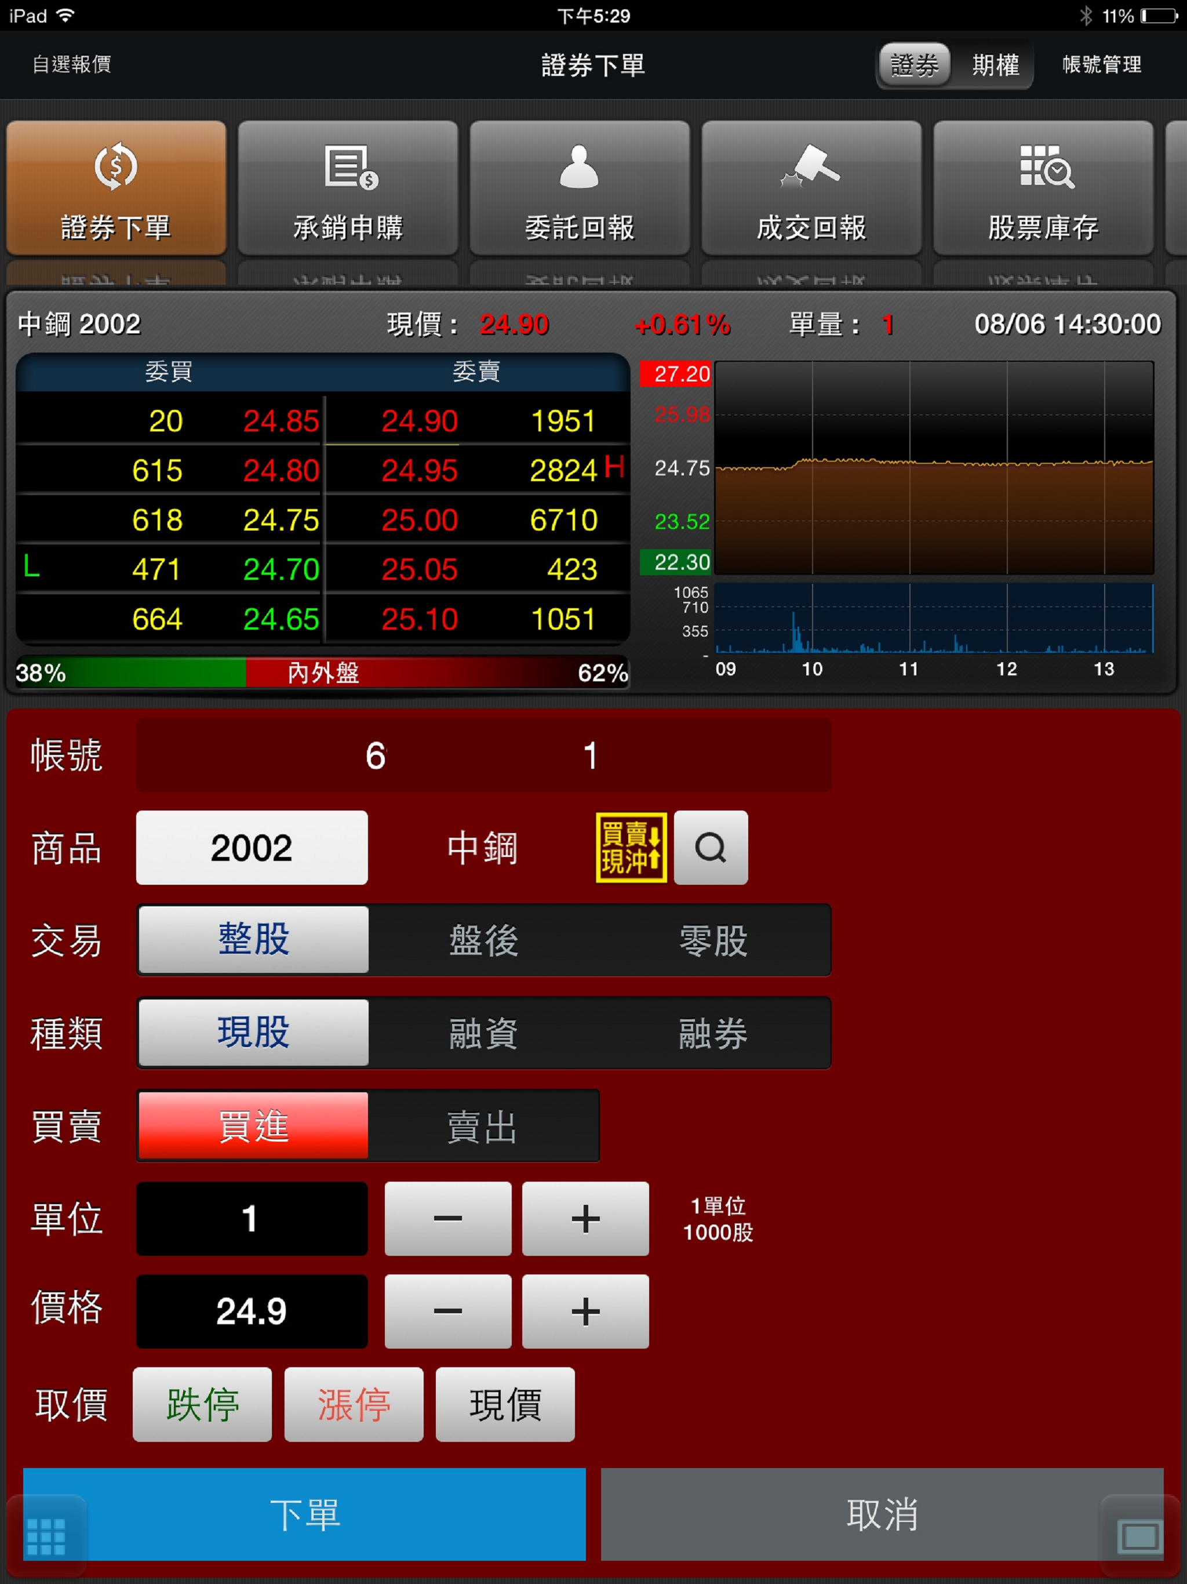Select bid price 24.65
This screenshot has height=1584, width=1187.
point(281,619)
